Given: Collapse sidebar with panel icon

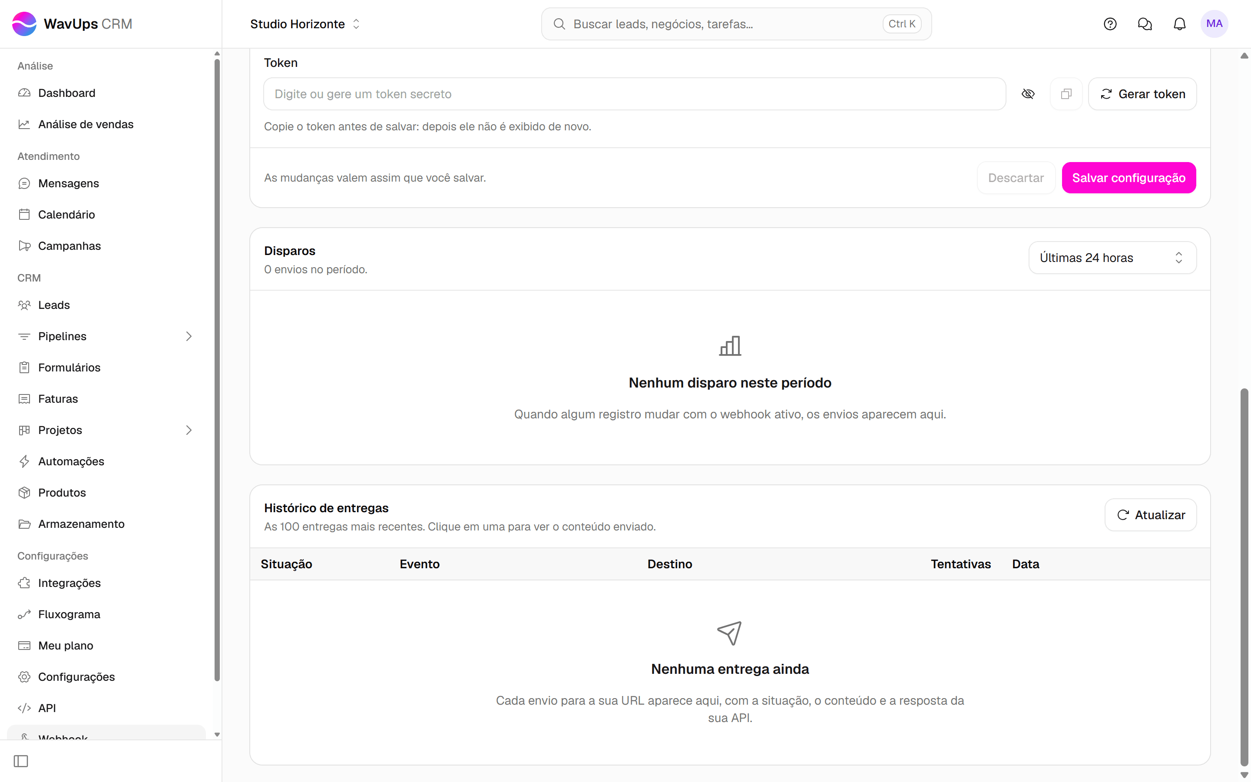Looking at the screenshot, I should pos(21,761).
